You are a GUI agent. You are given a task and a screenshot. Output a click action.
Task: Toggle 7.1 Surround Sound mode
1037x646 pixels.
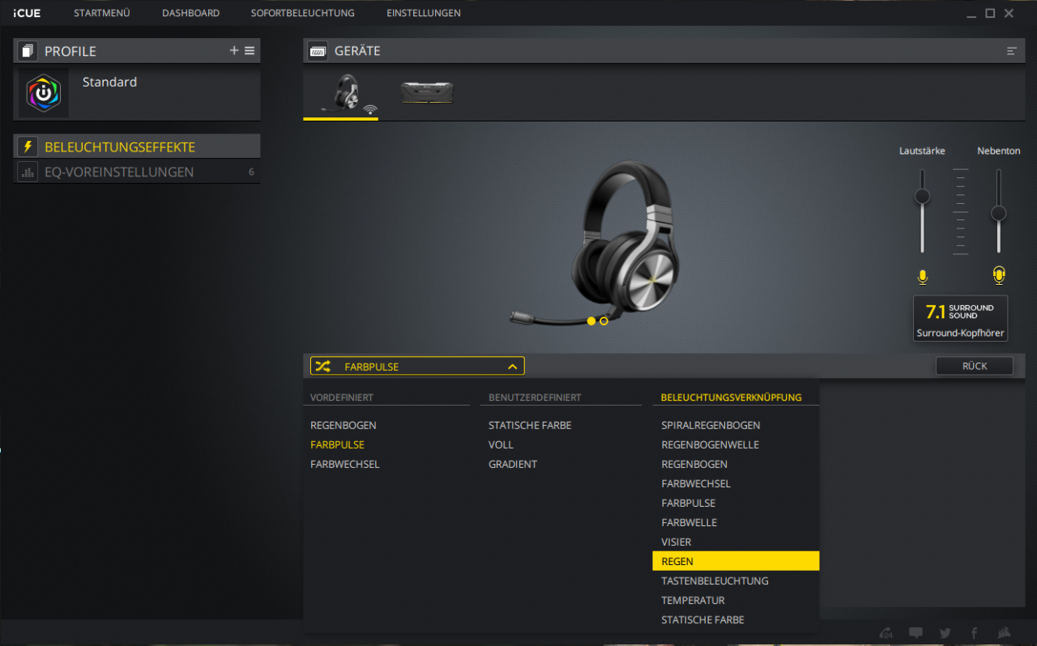click(960, 318)
